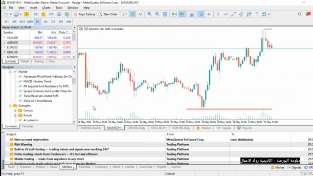The height and width of the screenshot is (176, 313).
Task: Open the Charts menu
Action: [46, 8]
